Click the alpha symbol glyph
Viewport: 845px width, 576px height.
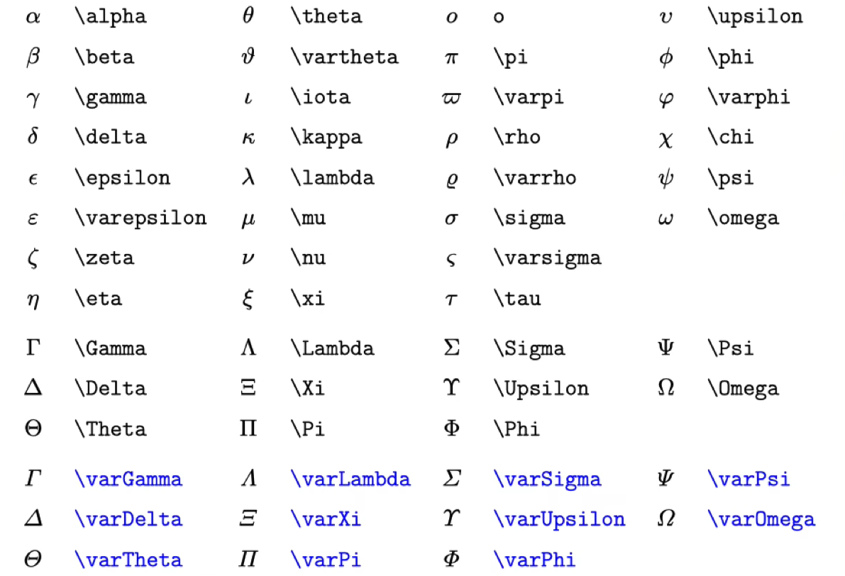coord(33,17)
